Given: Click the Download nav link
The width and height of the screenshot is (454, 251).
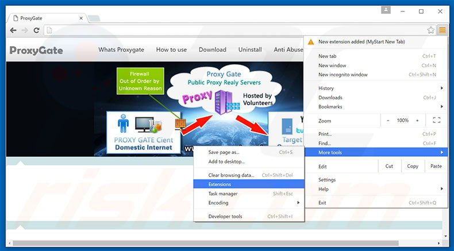Looking at the screenshot, I should click(x=213, y=50).
